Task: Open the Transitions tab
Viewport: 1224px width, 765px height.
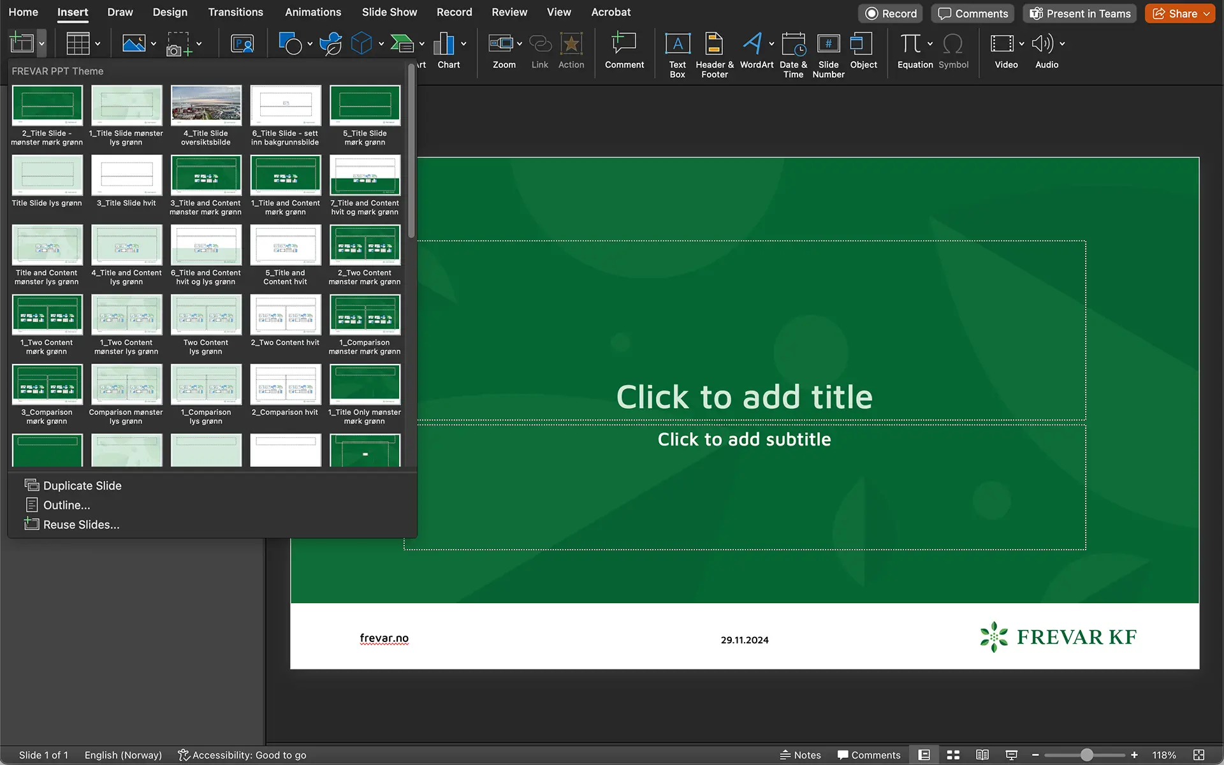Action: [235, 12]
